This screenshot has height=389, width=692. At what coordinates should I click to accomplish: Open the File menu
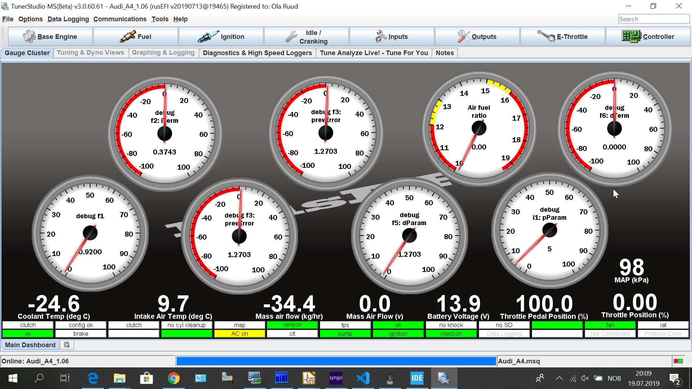tap(8, 19)
